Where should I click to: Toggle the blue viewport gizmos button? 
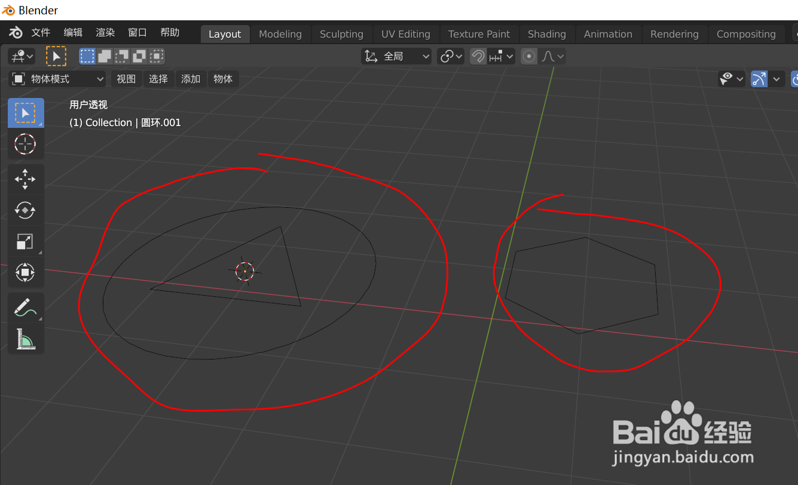759,78
